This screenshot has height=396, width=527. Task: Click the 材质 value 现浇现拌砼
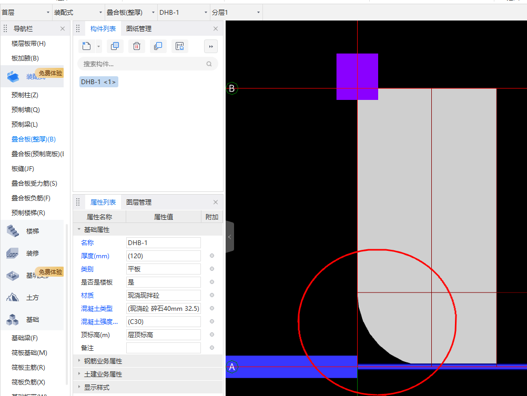tap(164, 295)
